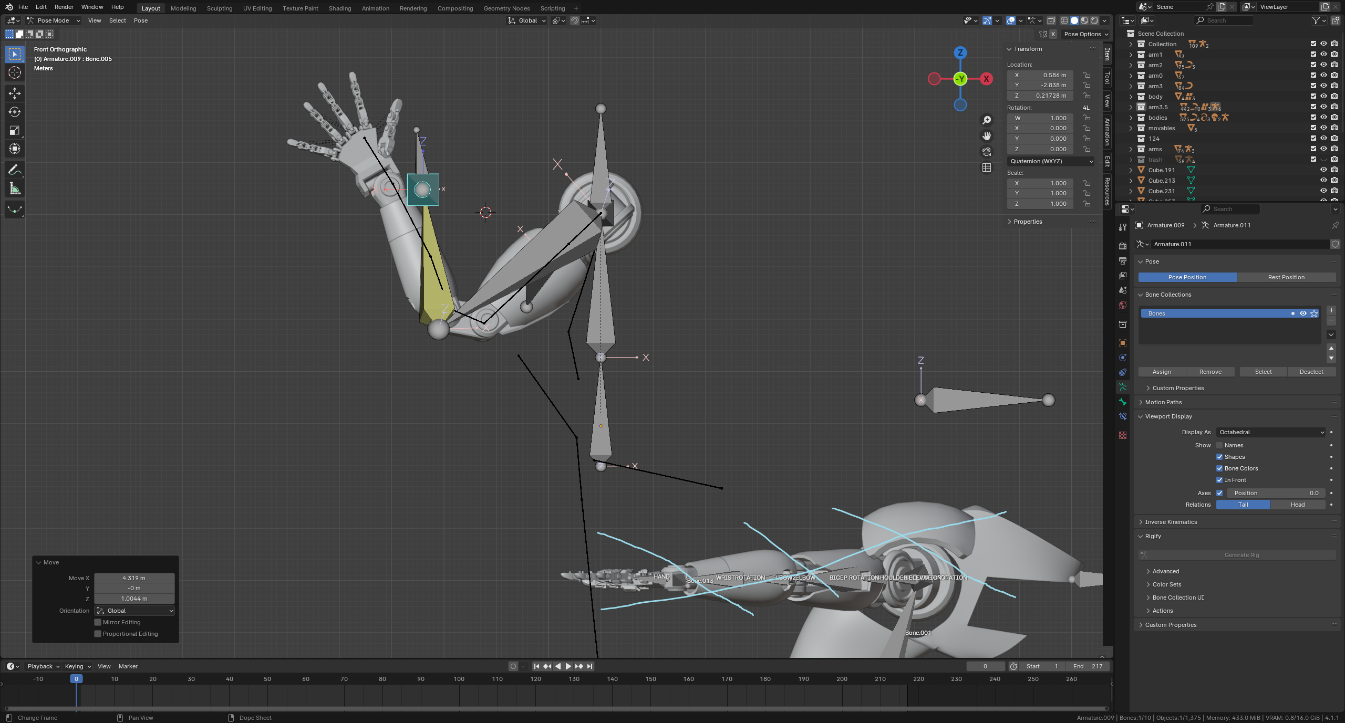
Task: Open the Pose menu in header
Action: [140, 20]
